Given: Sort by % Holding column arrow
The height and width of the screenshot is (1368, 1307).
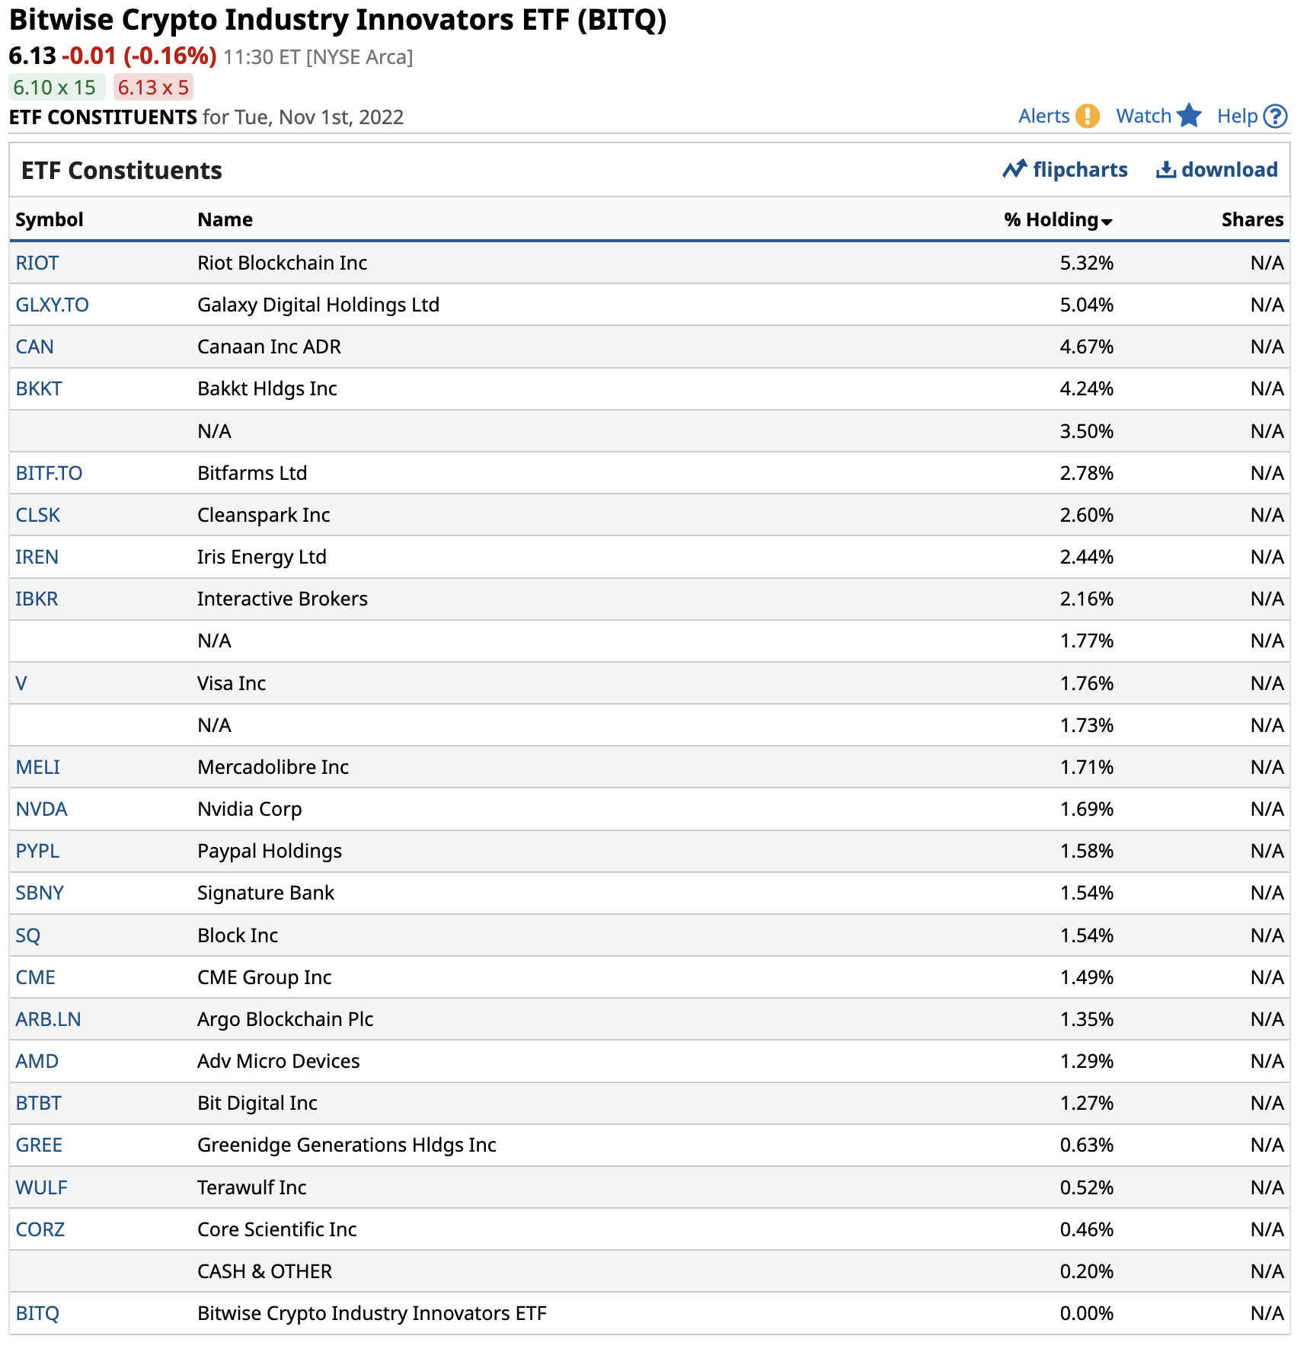Looking at the screenshot, I should point(1107,221).
